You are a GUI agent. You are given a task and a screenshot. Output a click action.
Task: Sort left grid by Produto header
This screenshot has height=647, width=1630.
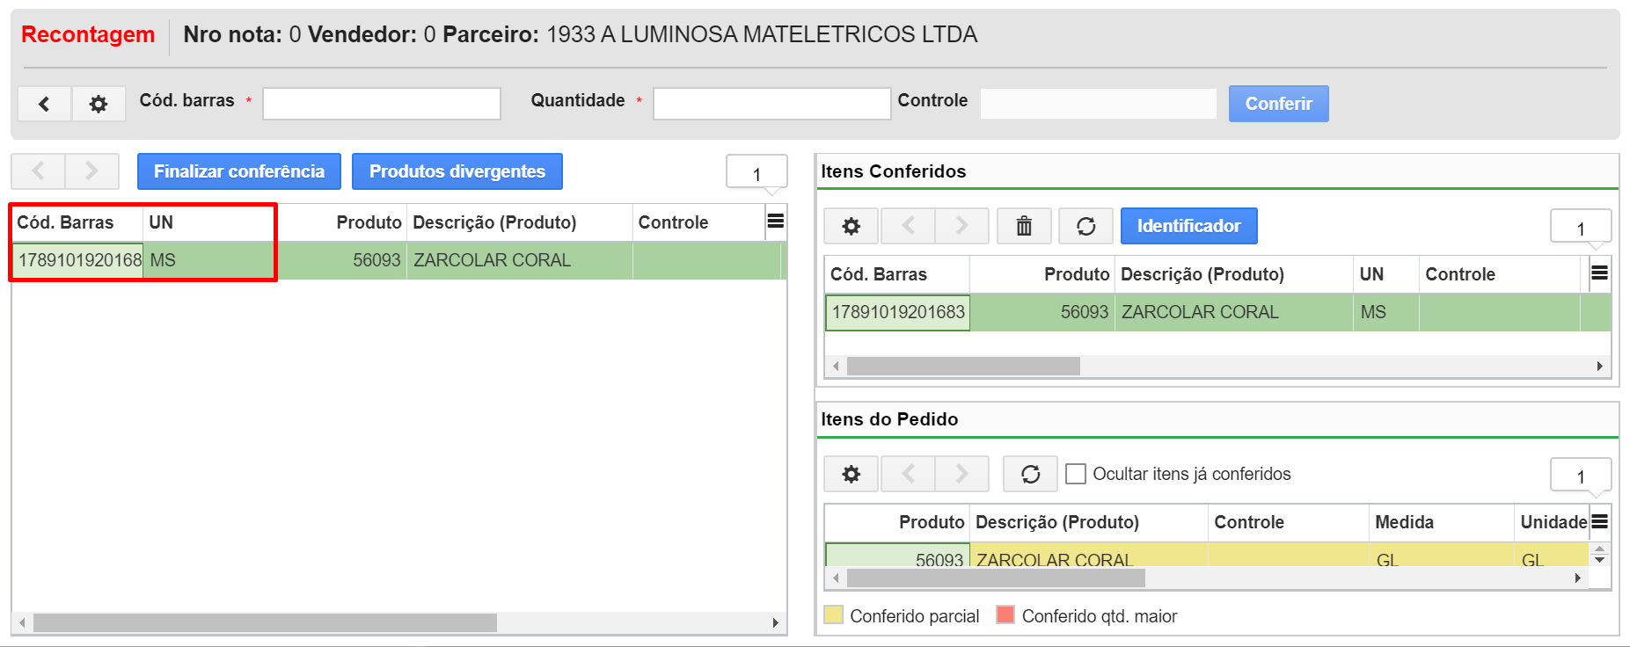pyautogui.click(x=342, y=222)
